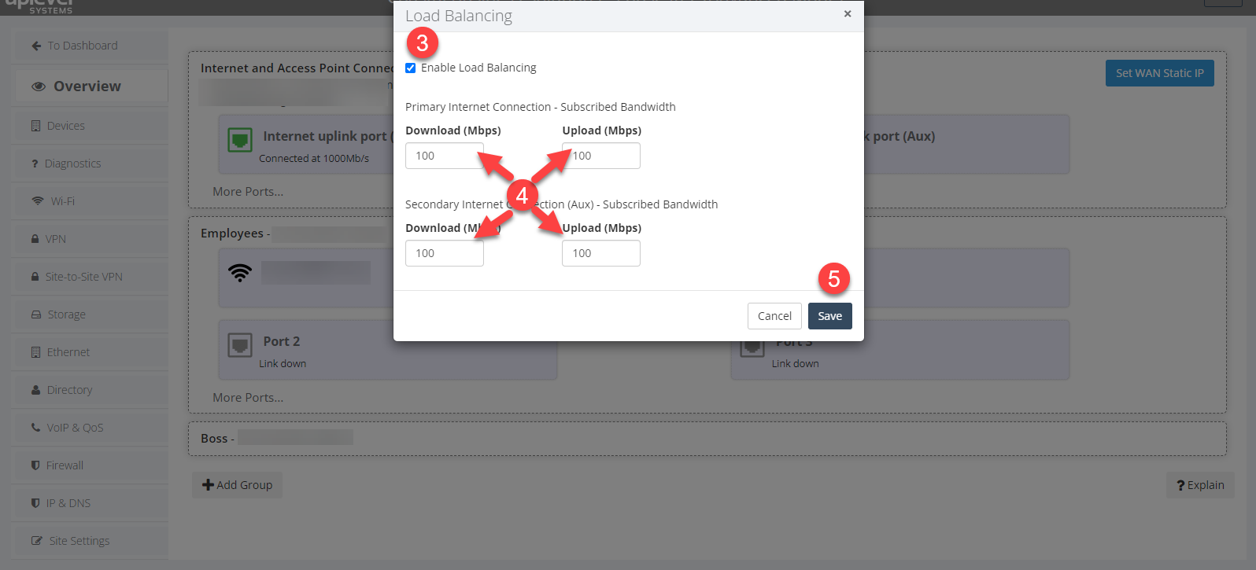Click the question mark icon on Explain
The image size is (1256, 570).
pos(1180,486)
